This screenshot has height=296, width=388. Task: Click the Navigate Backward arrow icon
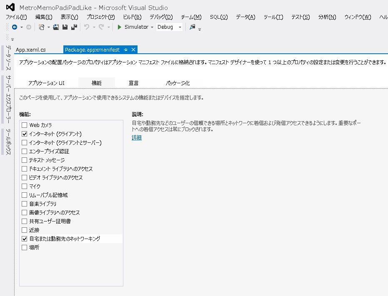point(15,27)
